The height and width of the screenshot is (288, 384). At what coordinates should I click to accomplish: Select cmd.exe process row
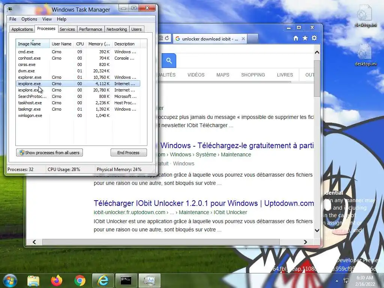tap(78, 52)
